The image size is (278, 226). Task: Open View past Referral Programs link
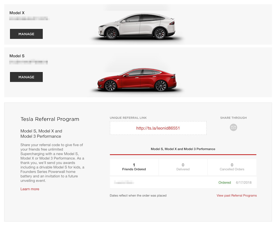237,196
